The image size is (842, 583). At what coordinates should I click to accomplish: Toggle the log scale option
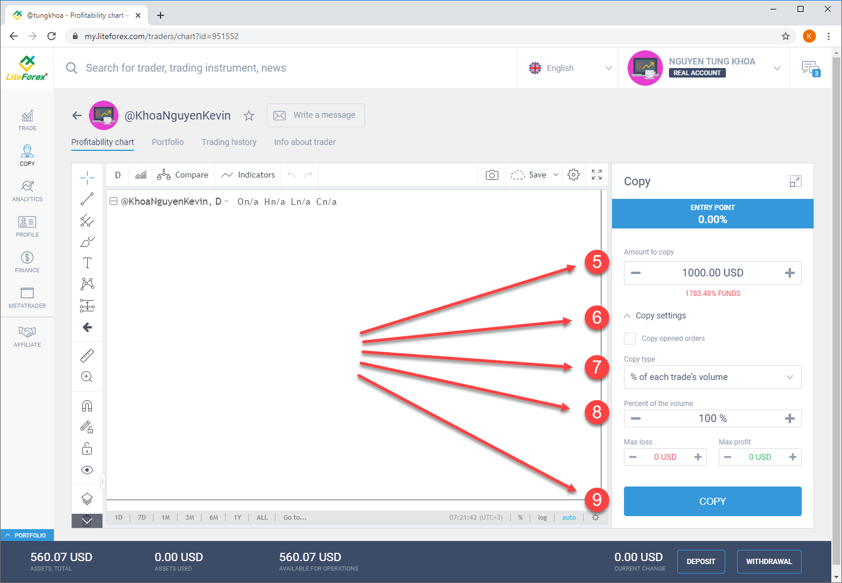pyautogui.click(x=542, y=517)
